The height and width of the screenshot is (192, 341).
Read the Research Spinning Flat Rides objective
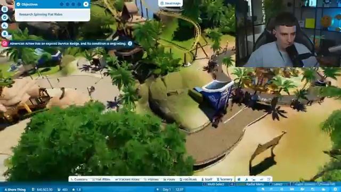pyautogui.click(x=40, y=14)
